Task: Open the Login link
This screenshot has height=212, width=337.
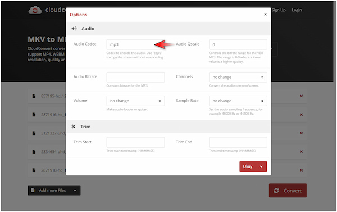Action: 297,10
